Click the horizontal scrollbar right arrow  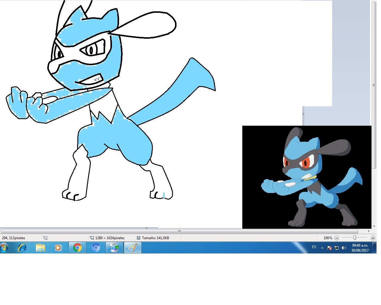tap(369, 231)
